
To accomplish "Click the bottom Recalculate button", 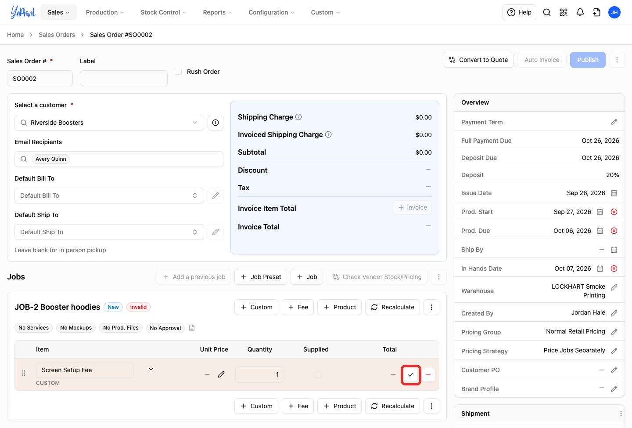I will tap(393, 406).
